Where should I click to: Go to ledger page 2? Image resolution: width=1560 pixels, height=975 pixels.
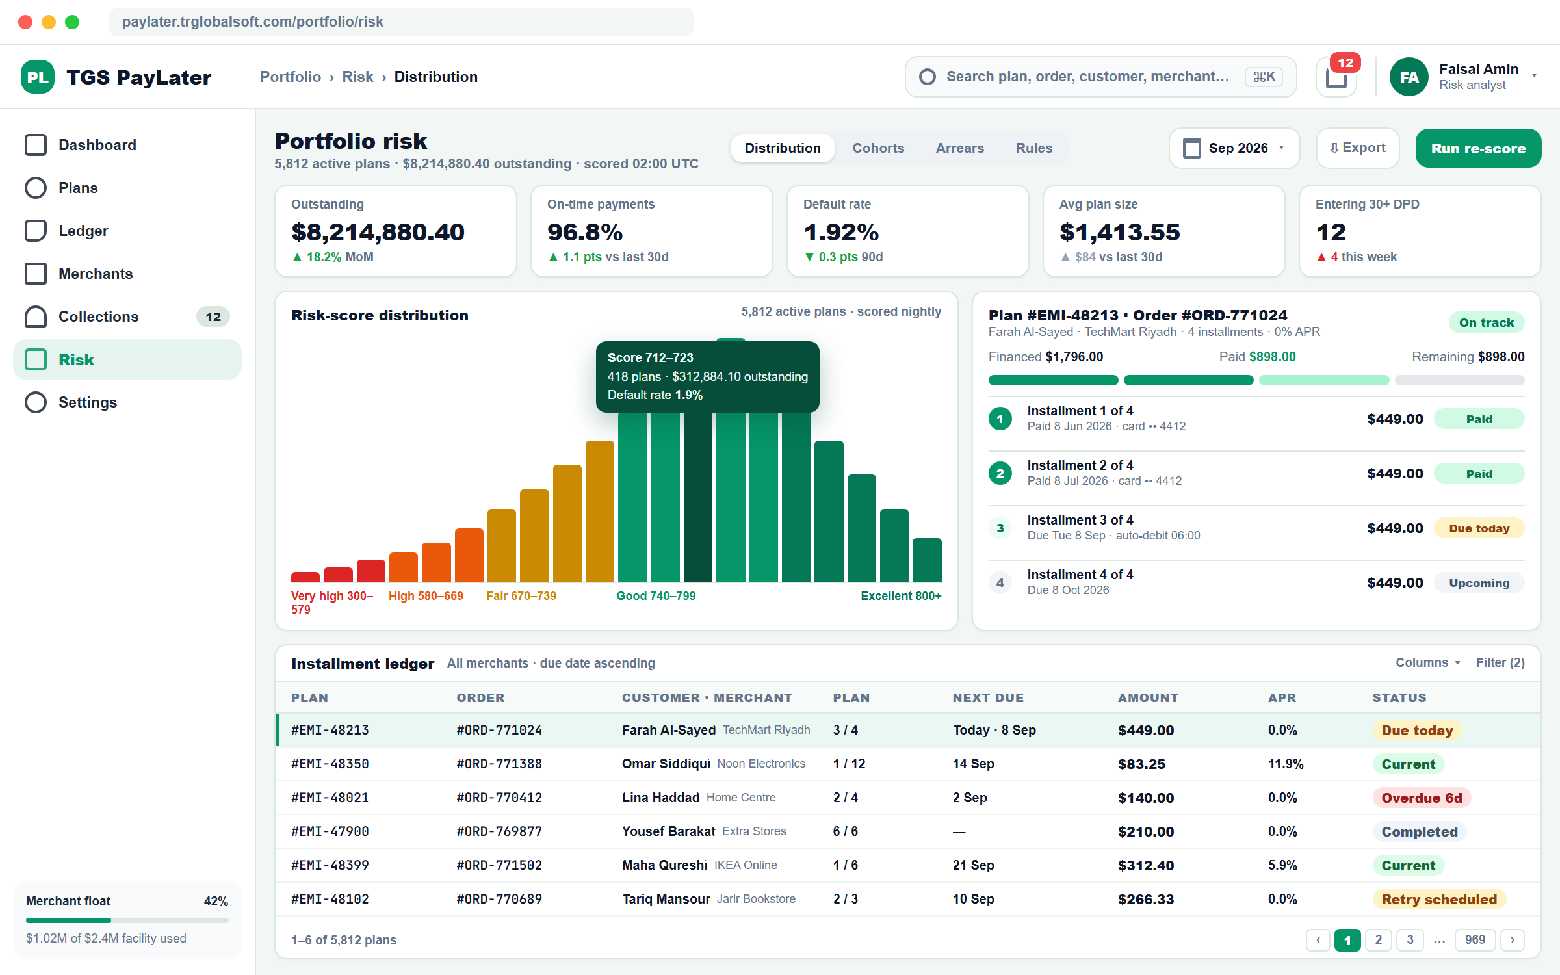[x=1378, y=940]
